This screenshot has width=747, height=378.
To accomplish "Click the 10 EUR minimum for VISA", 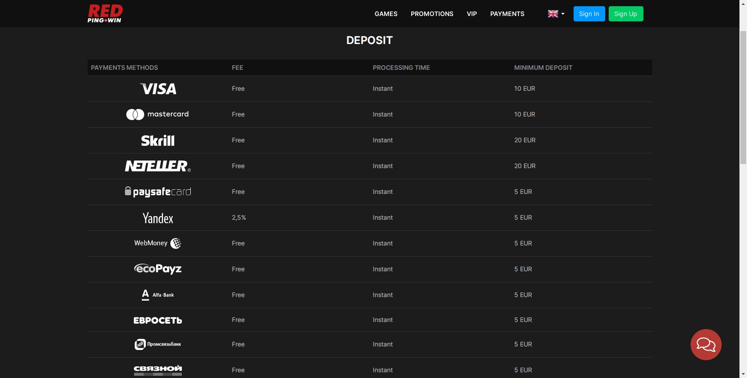I will click(525, 88).
